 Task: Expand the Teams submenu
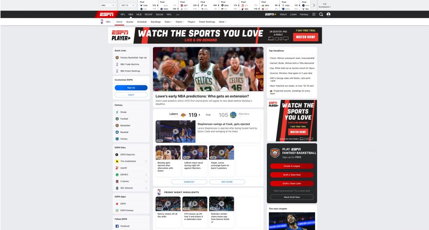pyautogui.click(x=179, y=21)
